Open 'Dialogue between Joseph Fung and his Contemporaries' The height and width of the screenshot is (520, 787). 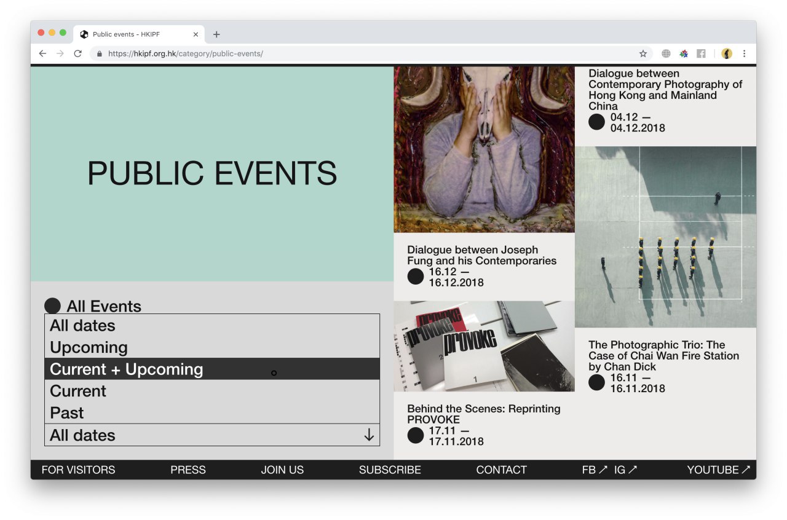tap(481, 255)
